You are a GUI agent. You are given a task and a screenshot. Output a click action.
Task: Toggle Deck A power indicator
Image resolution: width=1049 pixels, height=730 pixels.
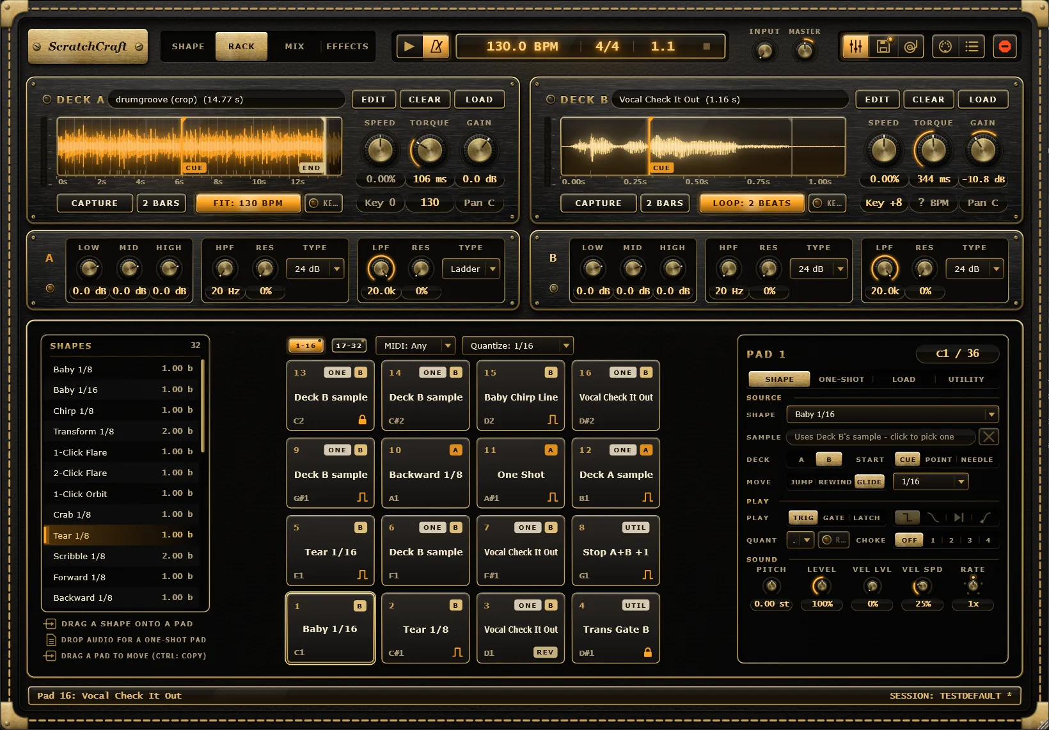click(47, 99)
